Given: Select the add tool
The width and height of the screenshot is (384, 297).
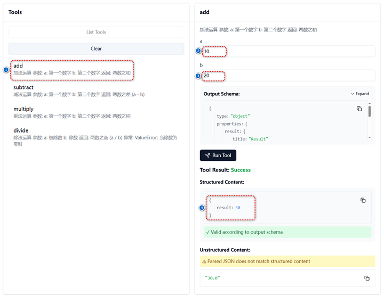Looking at the screenshot, I should tap(72, 69).
